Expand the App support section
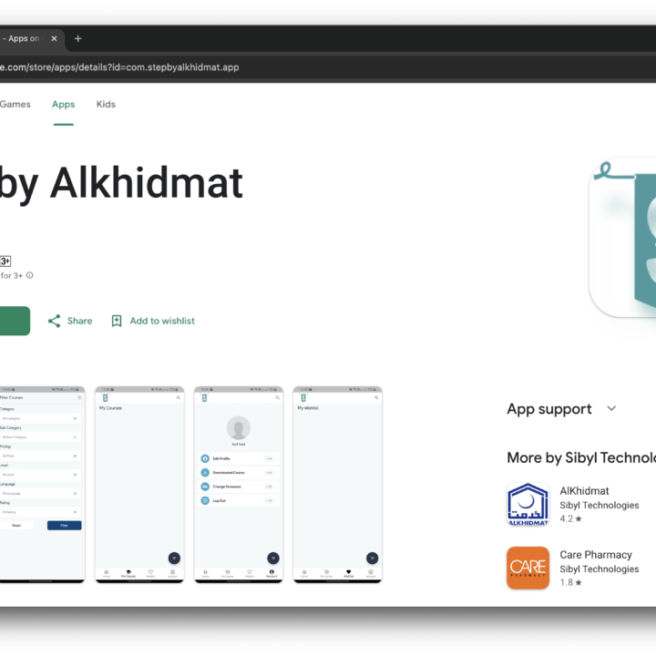This screenshot has height=656, width=656. 611,408
